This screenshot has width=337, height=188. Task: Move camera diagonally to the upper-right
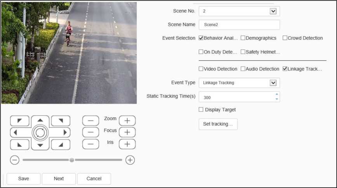tap(61, 121)
